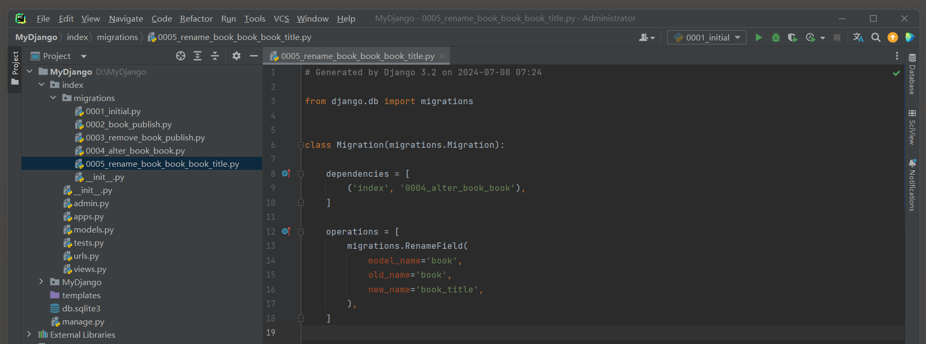Collapse all in Project panel
The width and height of the screenshot is (926, 344).
(215, 56)
